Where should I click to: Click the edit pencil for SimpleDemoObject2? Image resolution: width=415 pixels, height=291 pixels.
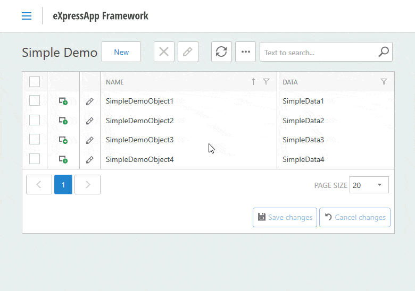[90, 121]
